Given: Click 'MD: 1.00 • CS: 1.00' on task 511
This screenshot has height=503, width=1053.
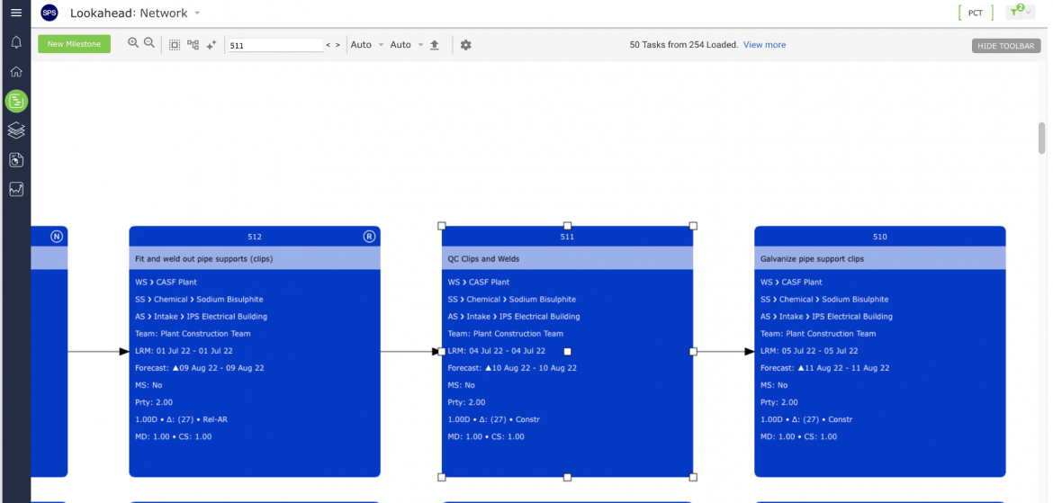Looking at the screenshot, I should pyautogui.click(x=485, y=436).
